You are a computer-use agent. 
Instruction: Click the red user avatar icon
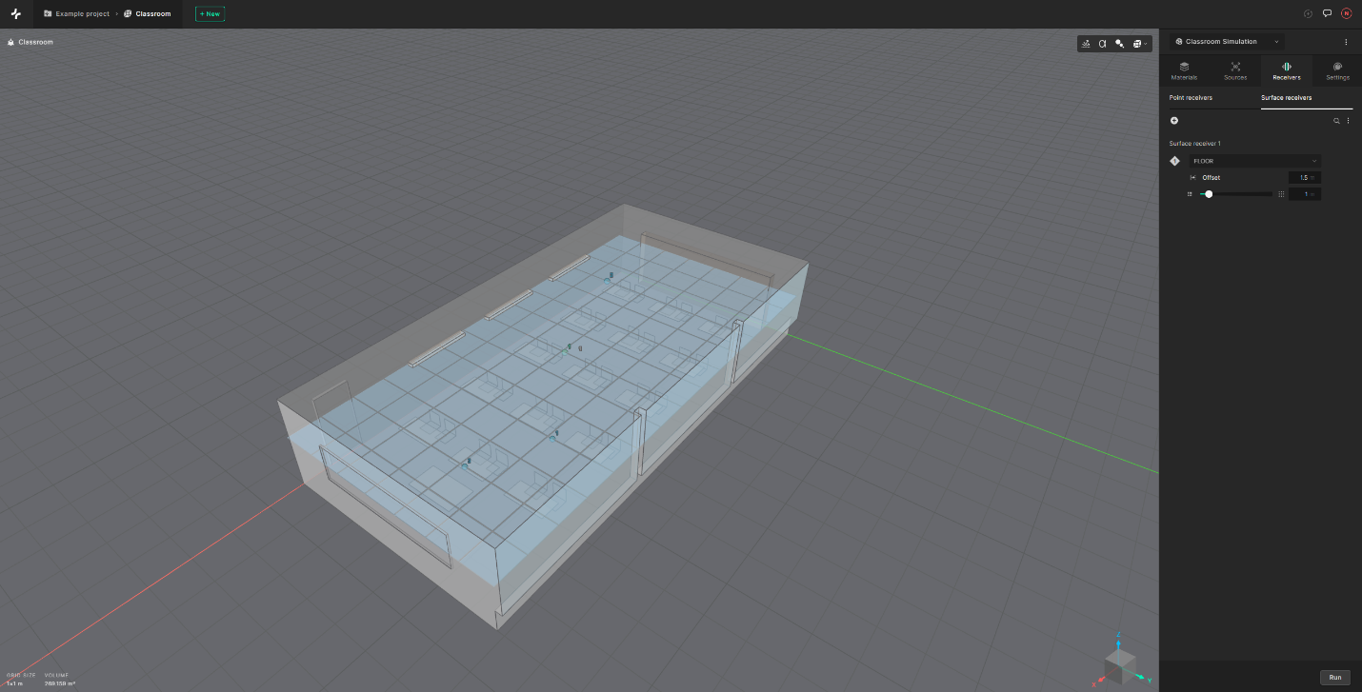(x=1346, y=13)
